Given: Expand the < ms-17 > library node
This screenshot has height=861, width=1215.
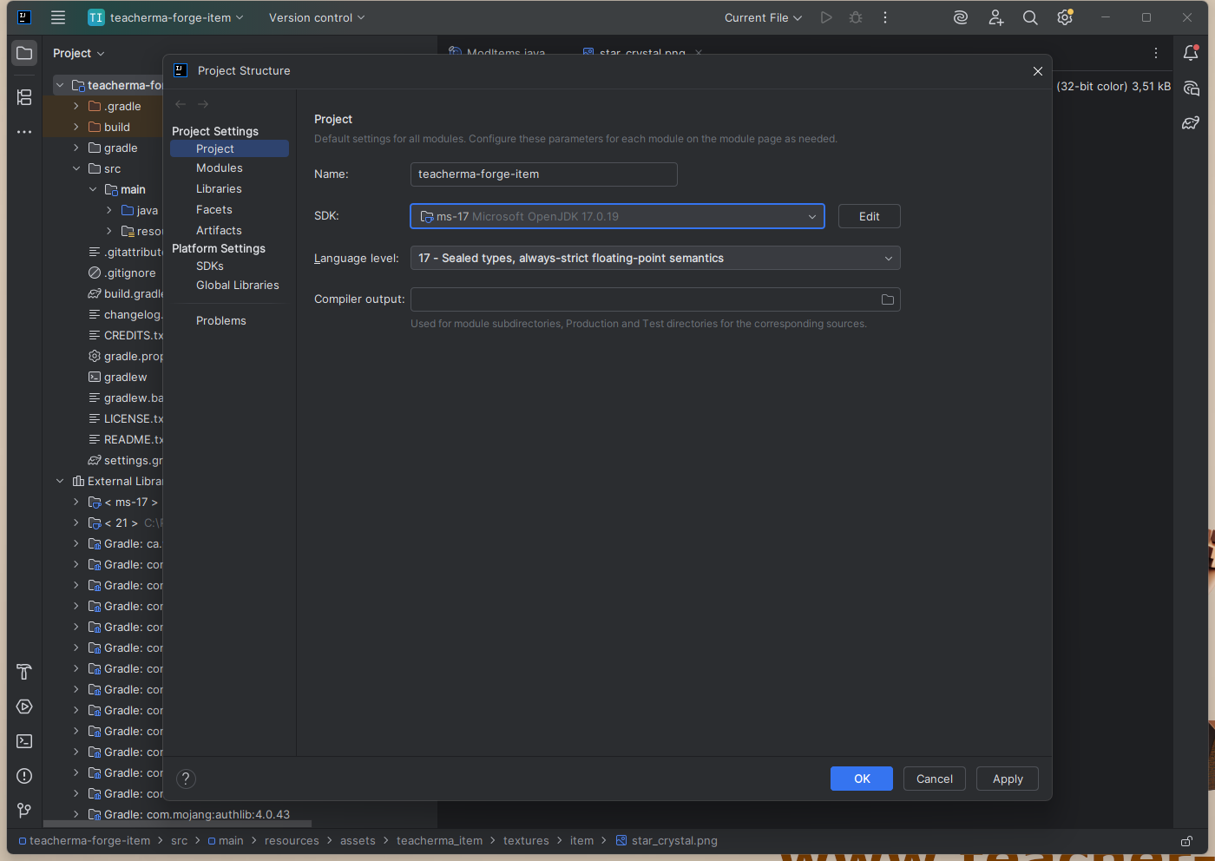Looking at the screenshot, I should click(x=76, y=502).
